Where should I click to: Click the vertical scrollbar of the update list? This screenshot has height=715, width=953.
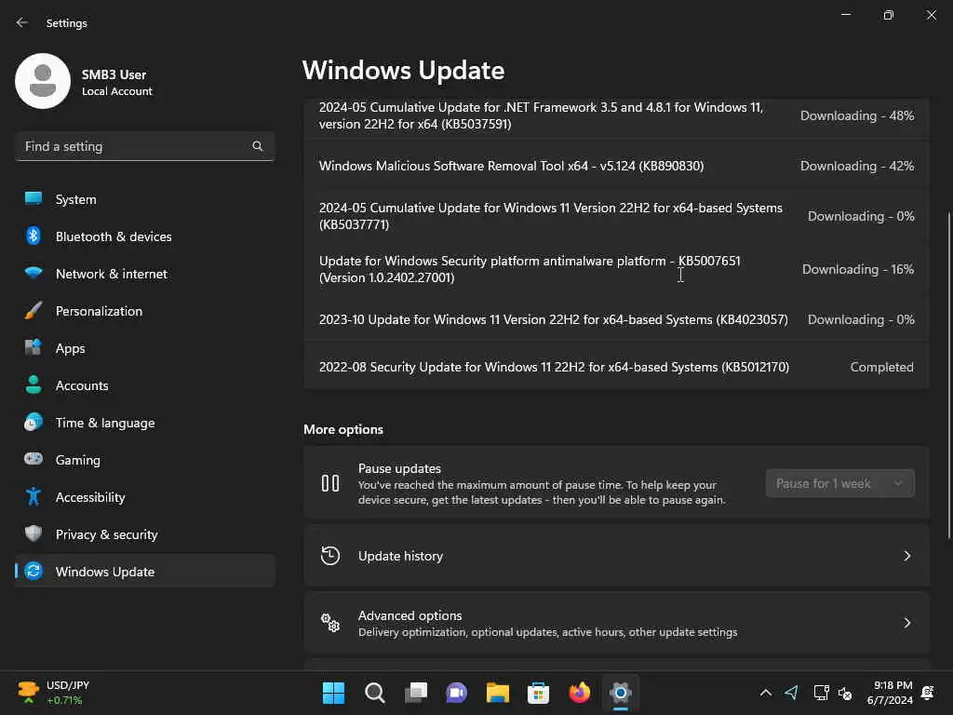point(948,374)
